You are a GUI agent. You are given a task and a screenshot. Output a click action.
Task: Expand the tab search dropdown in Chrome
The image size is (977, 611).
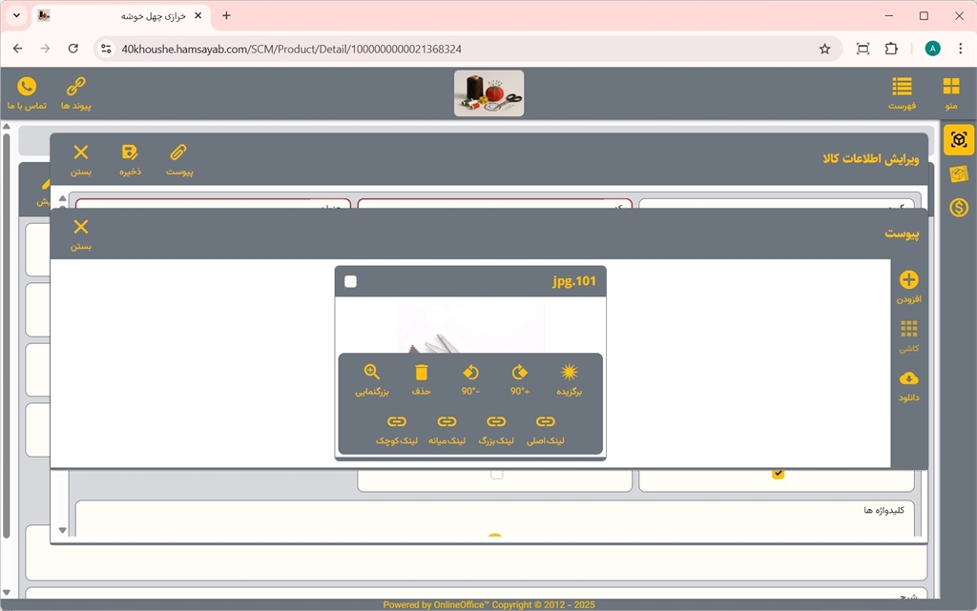[16, 16]
